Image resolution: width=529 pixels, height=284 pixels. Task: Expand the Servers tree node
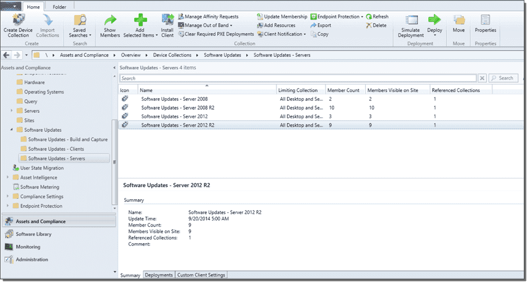11,111
